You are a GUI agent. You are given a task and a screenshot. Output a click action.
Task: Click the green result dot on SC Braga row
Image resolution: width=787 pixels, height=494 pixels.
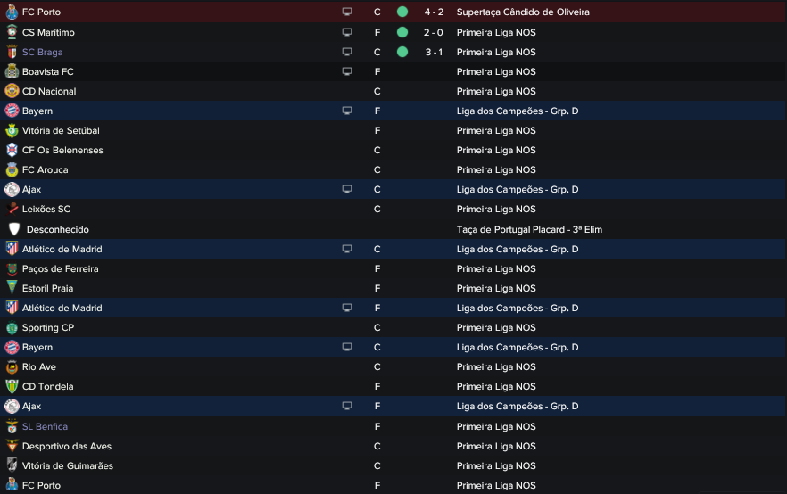point(402,52)
